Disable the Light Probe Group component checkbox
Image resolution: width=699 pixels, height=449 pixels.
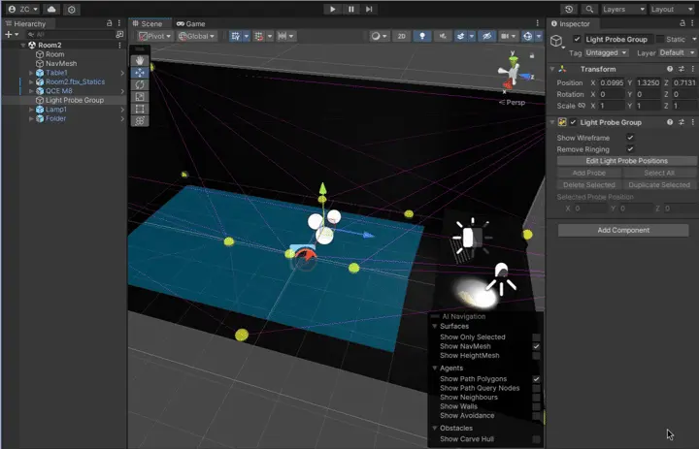tap(574, 122)
